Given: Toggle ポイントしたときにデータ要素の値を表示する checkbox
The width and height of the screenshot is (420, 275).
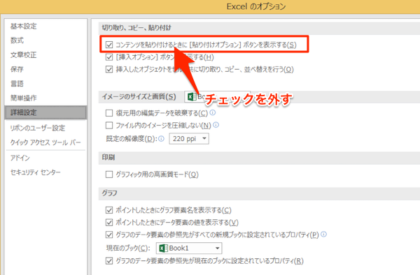Looking at the screenshot, I should click(109, 223).
